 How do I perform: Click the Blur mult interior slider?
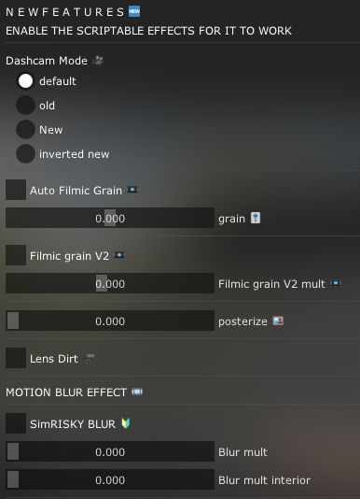click(110, 479)
